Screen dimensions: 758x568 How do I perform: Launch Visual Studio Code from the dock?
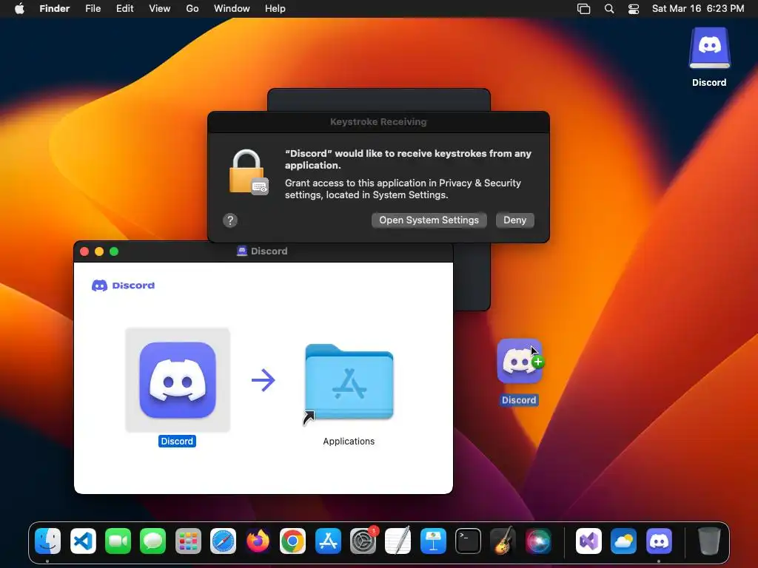click(83, 541)
